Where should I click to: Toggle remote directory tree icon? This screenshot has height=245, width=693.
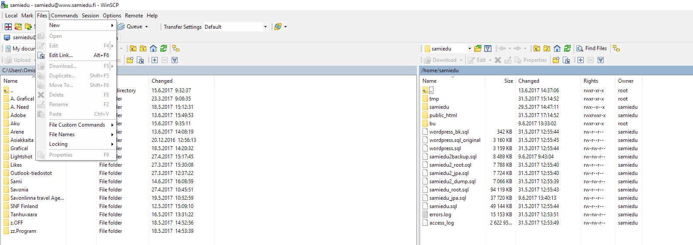pos(616,48)
